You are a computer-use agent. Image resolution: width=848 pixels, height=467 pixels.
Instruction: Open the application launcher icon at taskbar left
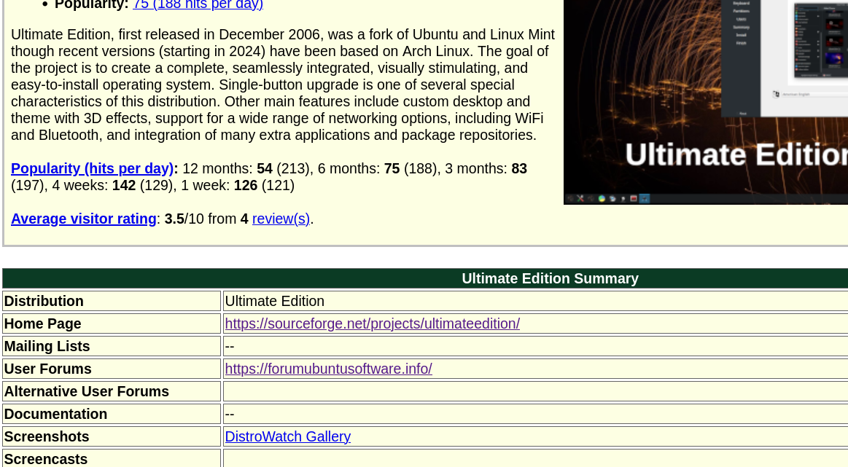(570, 198)
